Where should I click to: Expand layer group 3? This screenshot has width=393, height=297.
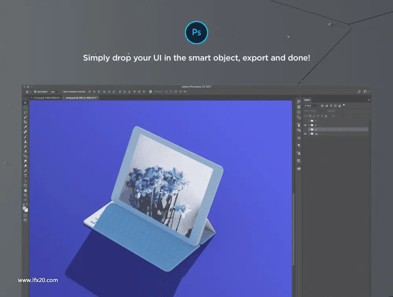pos(309,130)
